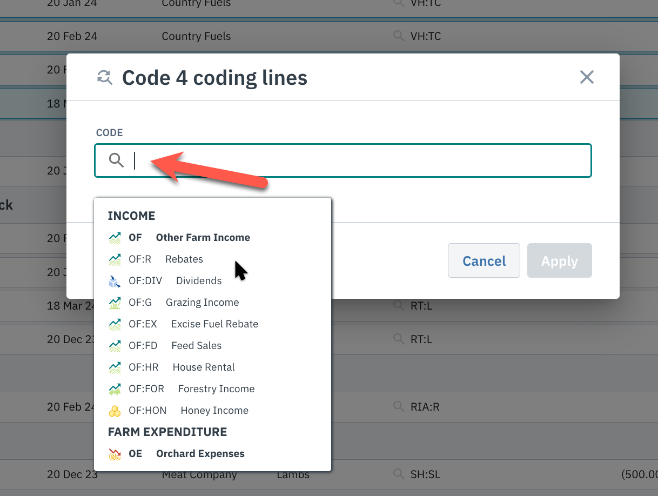Click the forestry chart icon beside OF:FOR
This screenshot has height=496, width=658.
coord(115,388)
